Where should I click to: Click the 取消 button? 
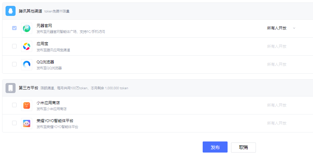point(243,147)
